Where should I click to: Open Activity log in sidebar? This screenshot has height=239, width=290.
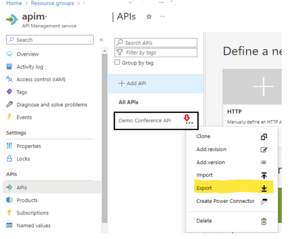tap(30, 67)
